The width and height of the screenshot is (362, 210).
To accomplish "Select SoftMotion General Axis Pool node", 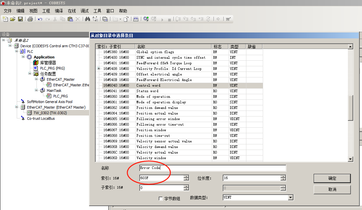I will click(x=50, y=102).
